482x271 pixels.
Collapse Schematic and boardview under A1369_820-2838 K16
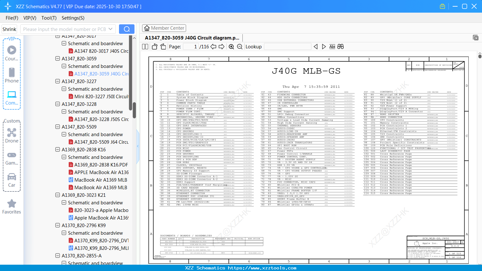click(x=64, y=157)
